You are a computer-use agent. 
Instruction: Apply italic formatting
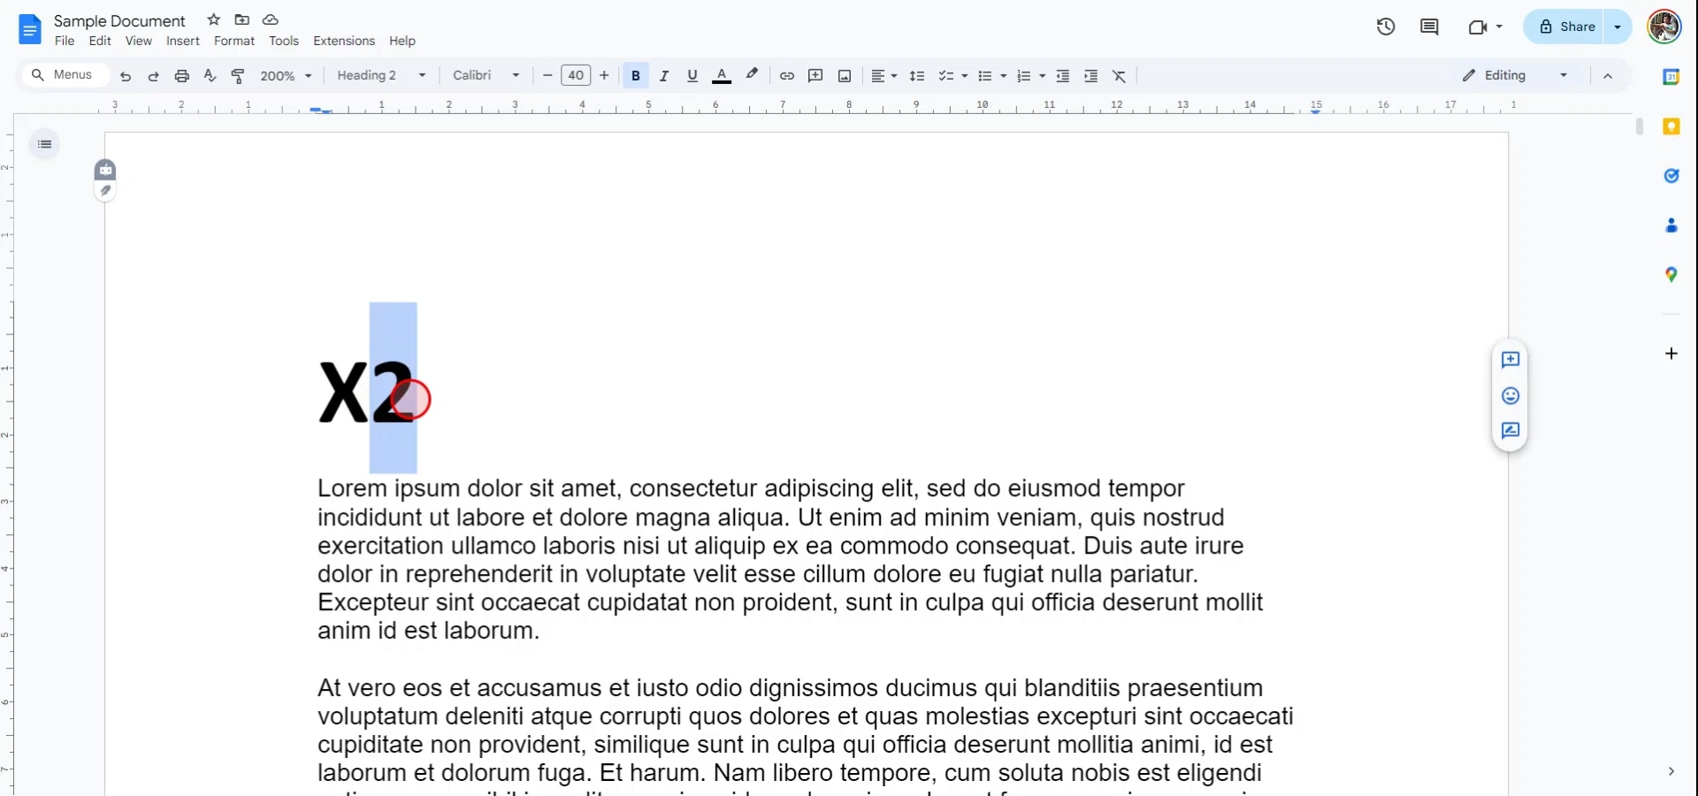point(664,76)
